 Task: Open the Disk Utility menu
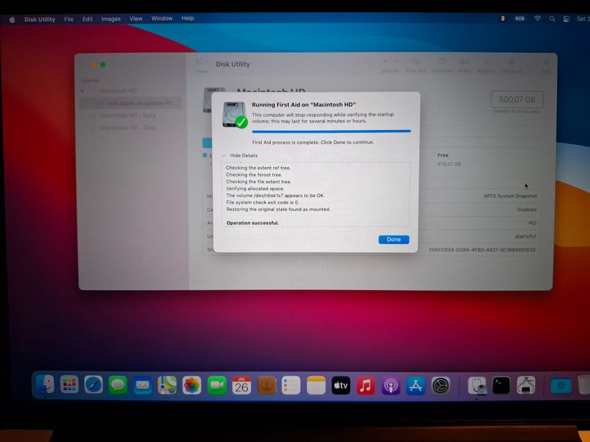coord(40,19)
